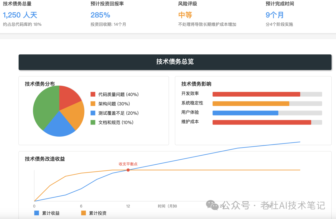This screenshot has height=219, width=336.
Task: Click the 不处理将导致长期维护成本增加 note
Action: point(207,24)
